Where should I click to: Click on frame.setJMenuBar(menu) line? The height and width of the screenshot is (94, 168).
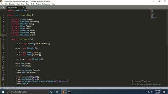[x=28, y=70]
